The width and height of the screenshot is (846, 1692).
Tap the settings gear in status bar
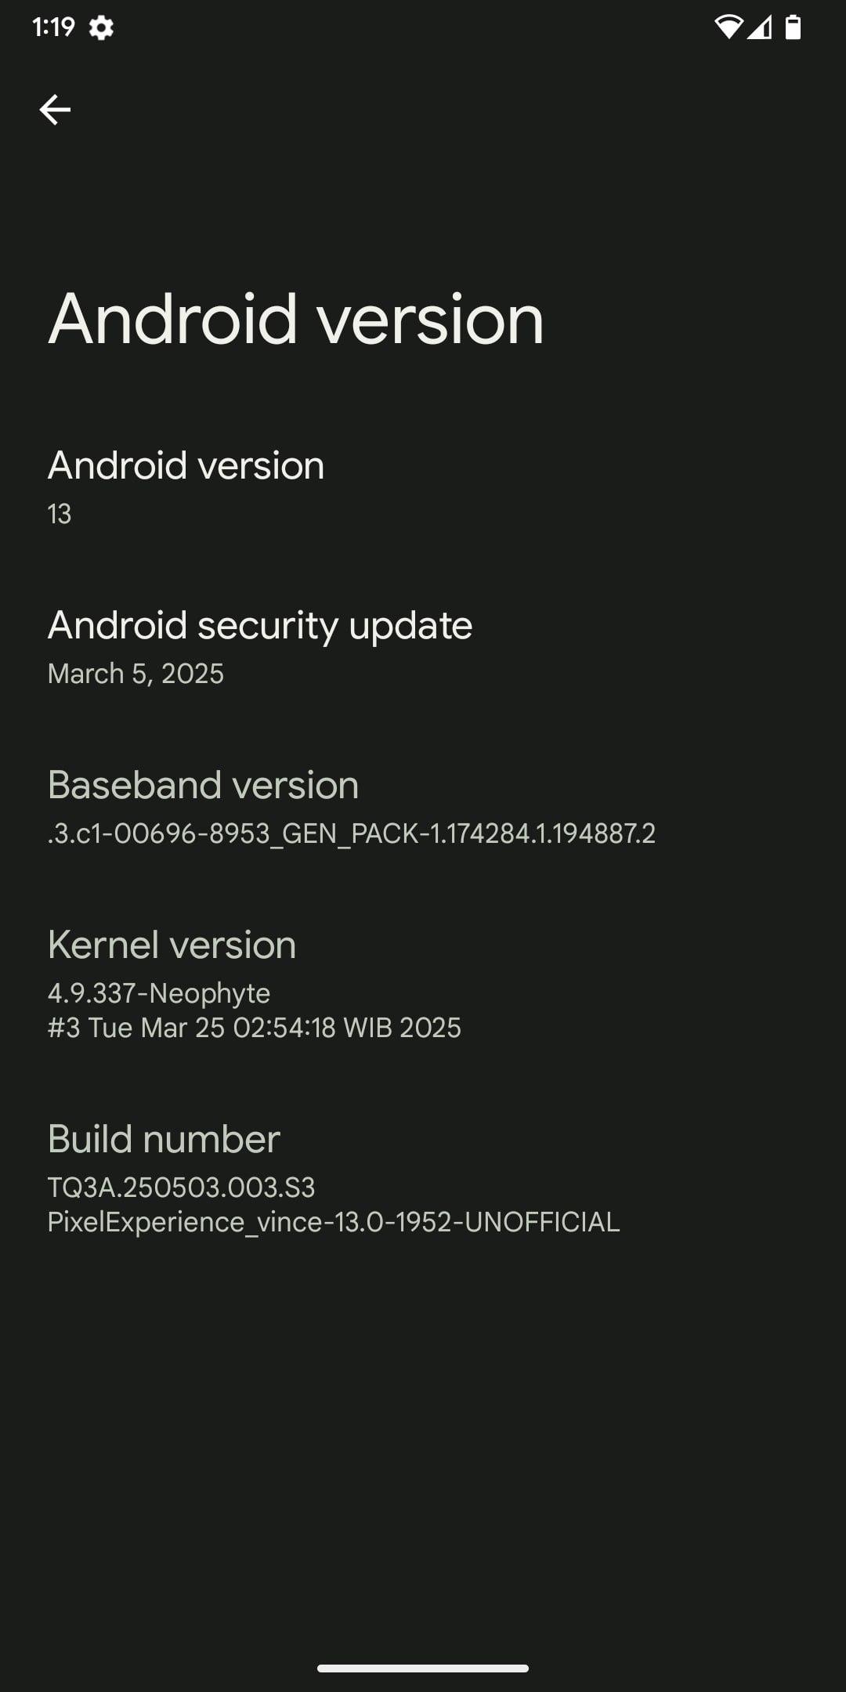pyautogui.click(x=101, y=28)
